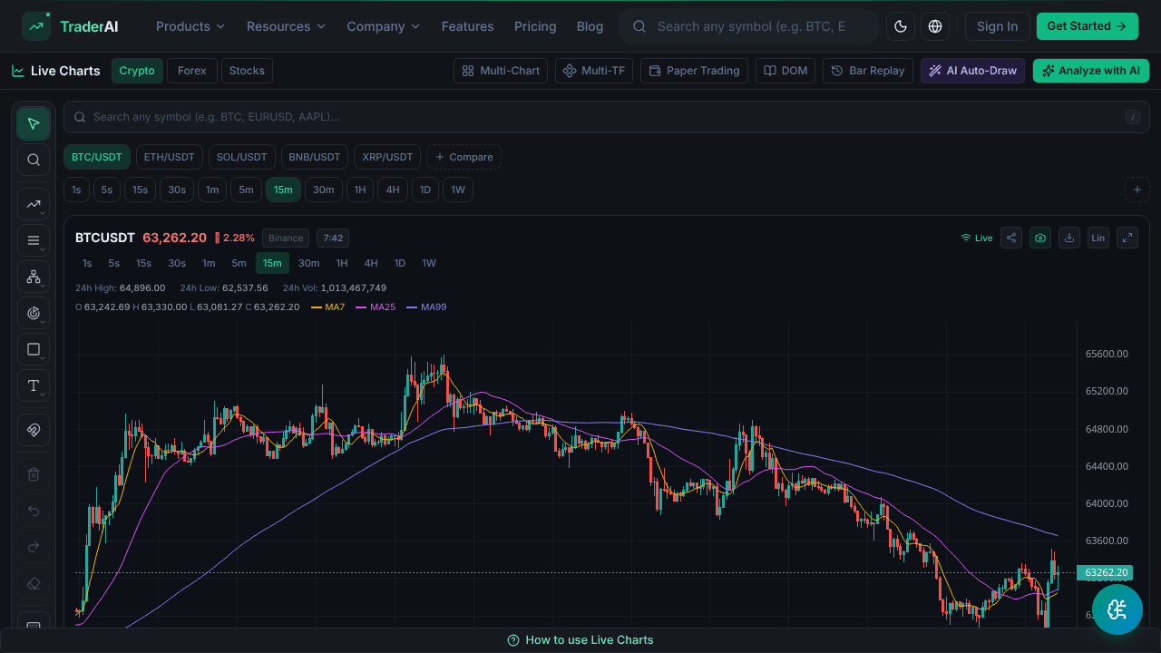
Task: Expand the Products menu
Action: [x=190, y=26]
